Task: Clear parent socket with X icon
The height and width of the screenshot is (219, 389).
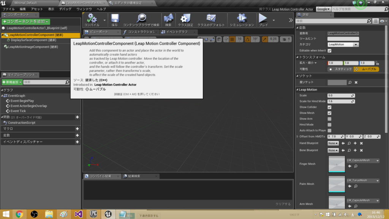Action: coord(356,83)
